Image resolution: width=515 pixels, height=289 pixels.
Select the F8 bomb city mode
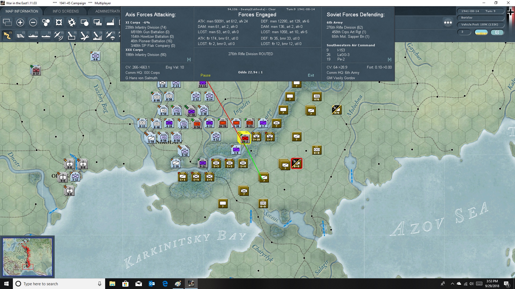(97, 35)
